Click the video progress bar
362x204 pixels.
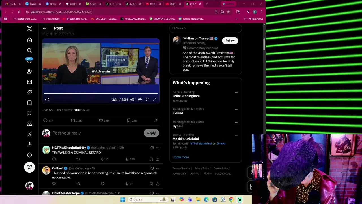click(101, 93)
